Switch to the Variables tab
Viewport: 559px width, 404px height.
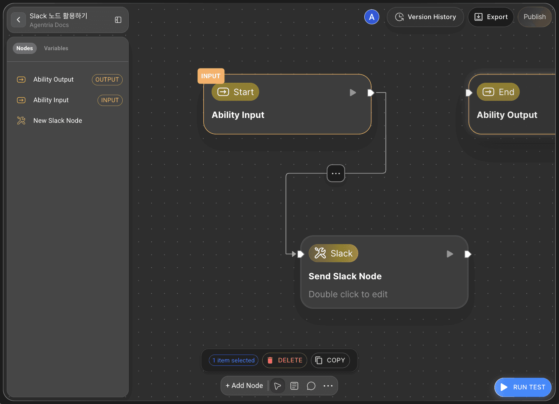(x=56, y=48)
